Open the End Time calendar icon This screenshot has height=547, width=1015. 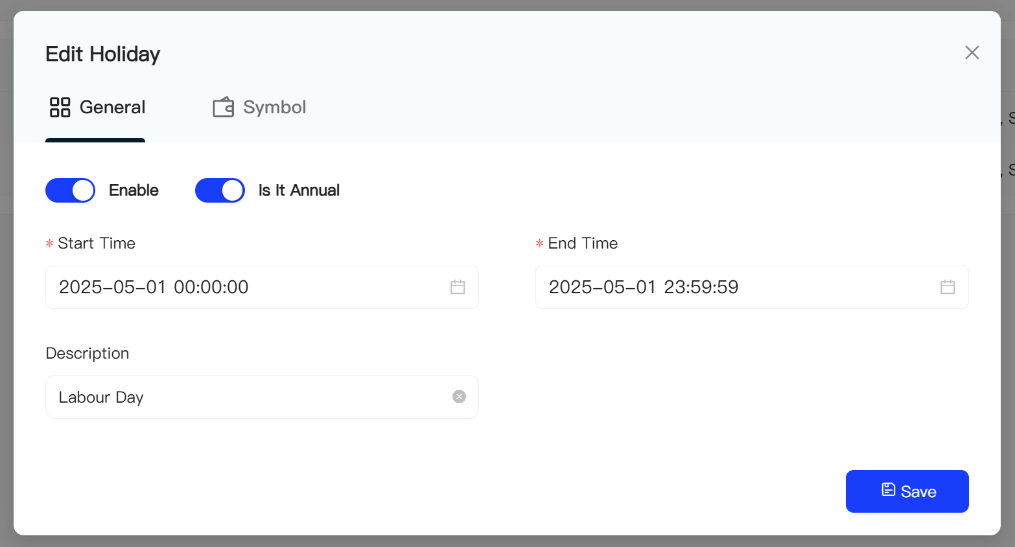tap(948, 287)
